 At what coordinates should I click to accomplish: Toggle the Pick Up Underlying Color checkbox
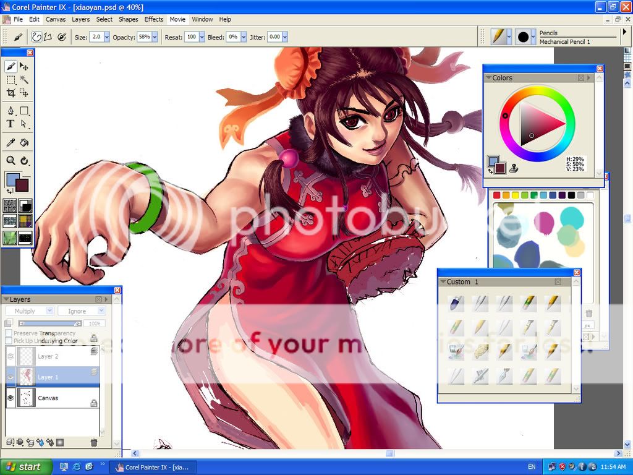click(9, 341)
